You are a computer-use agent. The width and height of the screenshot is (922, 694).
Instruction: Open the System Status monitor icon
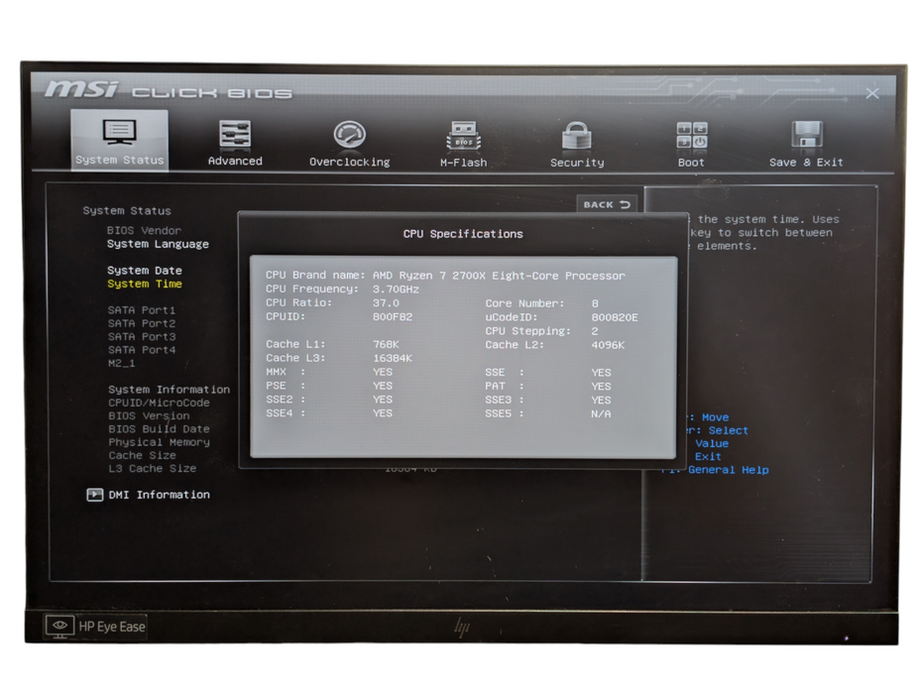[x=119, y=133]
